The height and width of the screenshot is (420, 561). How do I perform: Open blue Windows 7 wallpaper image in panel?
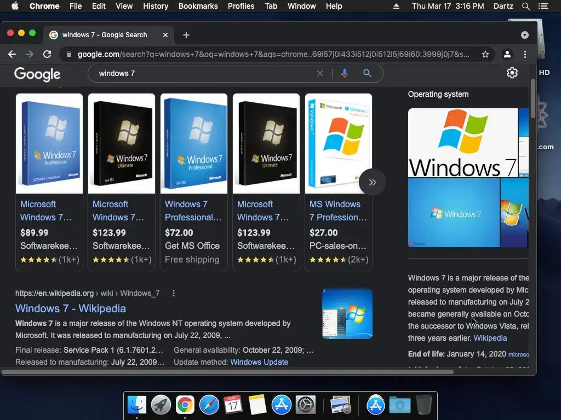coord(454,213)
